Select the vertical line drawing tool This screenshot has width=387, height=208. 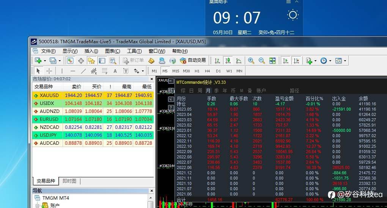[62, 71]
